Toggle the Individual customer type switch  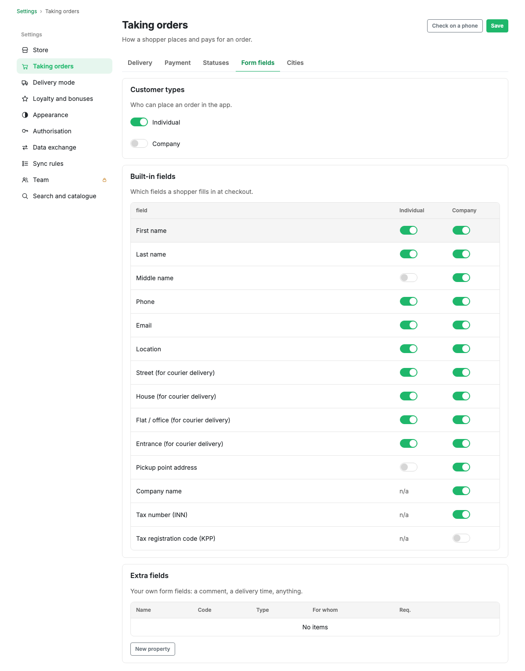139,122
